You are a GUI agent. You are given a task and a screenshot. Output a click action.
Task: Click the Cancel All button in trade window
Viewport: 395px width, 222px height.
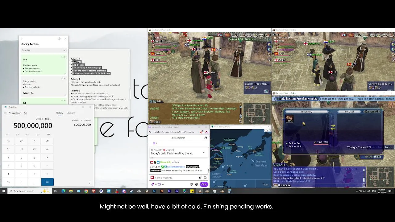click(x=372, y=112)
